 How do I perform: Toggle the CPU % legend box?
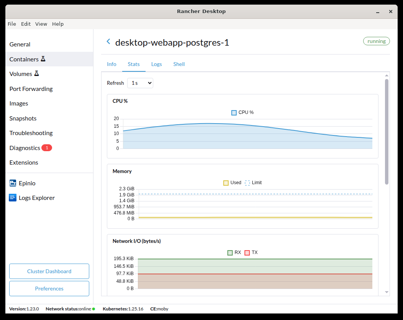234,113
